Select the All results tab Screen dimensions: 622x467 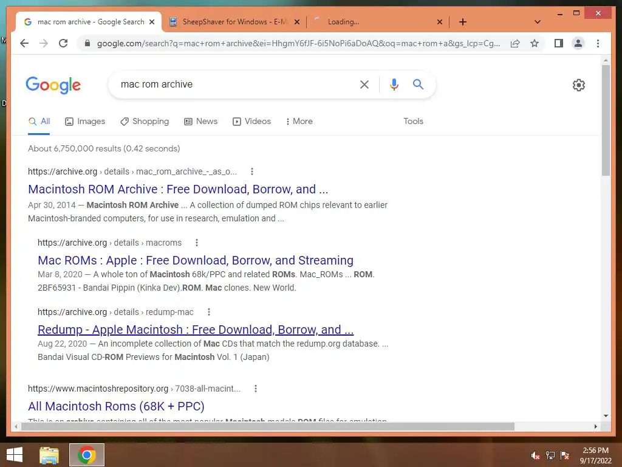39,121
